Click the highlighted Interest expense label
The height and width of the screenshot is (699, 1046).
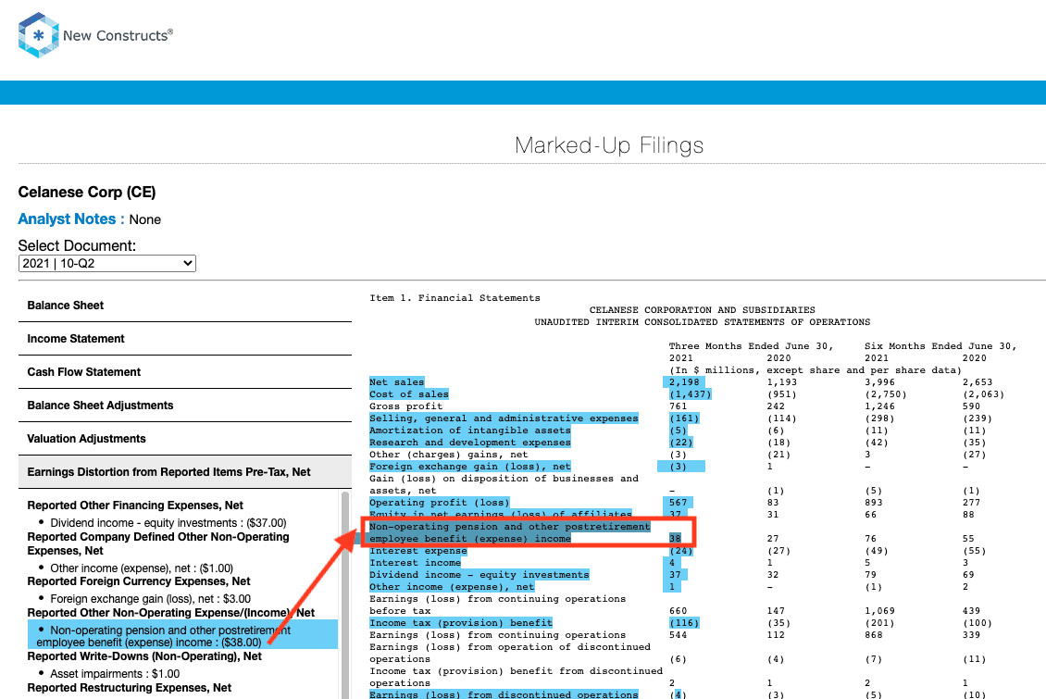pyautogui.click(x=417, y=551)
